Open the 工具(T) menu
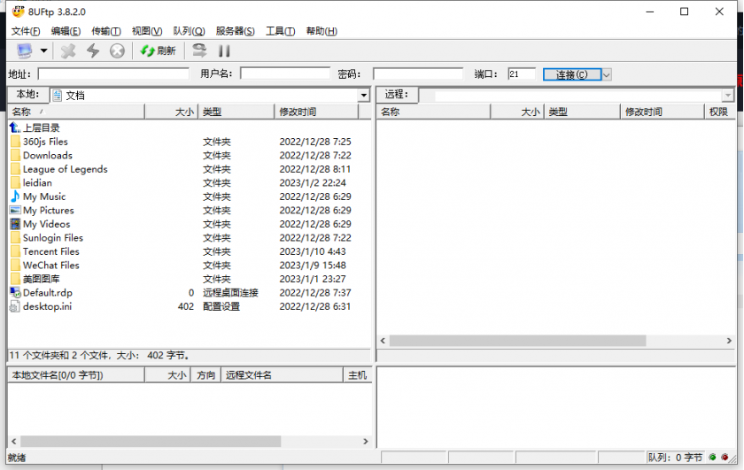Screen dimensions: 744x470 pos(280,31)
